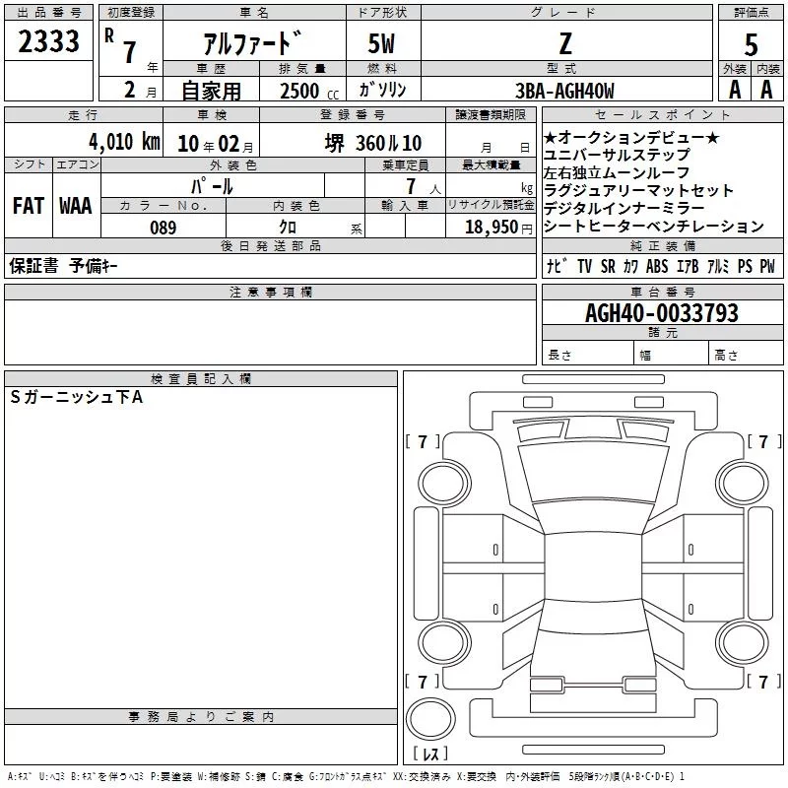
Task: Click inspector note Sガーニッシュ下A
Action: tap(77, 398)
